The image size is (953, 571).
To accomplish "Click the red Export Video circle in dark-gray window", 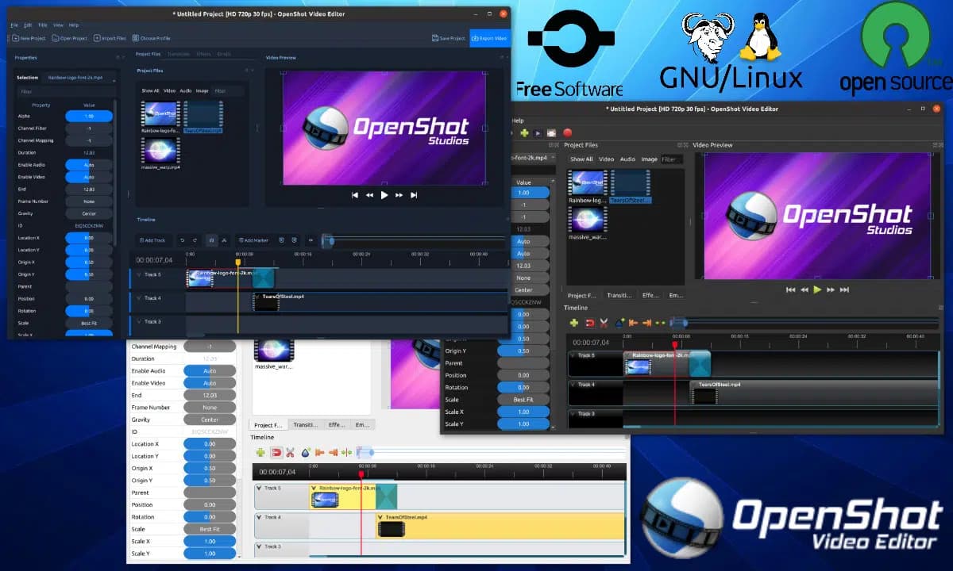I will pos(567,133).
